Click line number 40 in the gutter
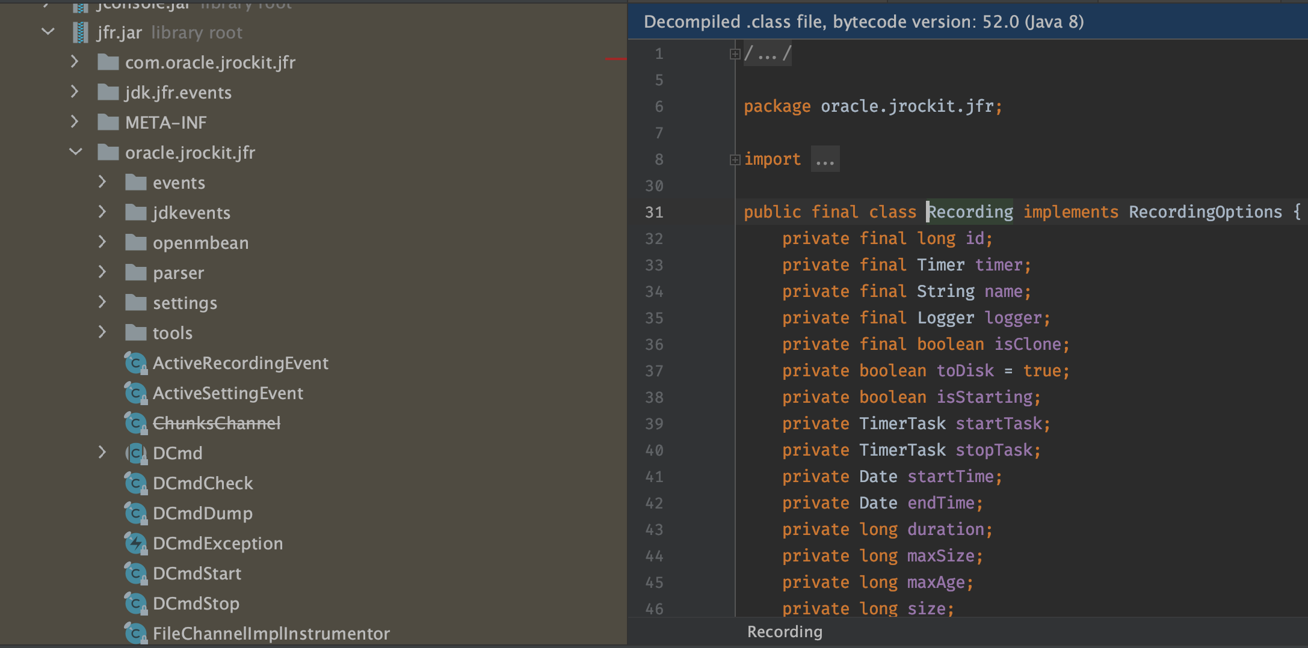This screenshot has height=648, width=1308. 654,450
